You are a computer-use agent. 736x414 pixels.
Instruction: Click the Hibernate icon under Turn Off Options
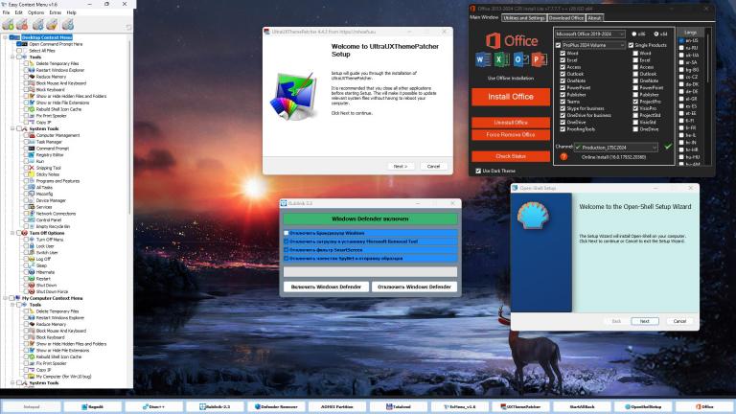pos(32,272)
